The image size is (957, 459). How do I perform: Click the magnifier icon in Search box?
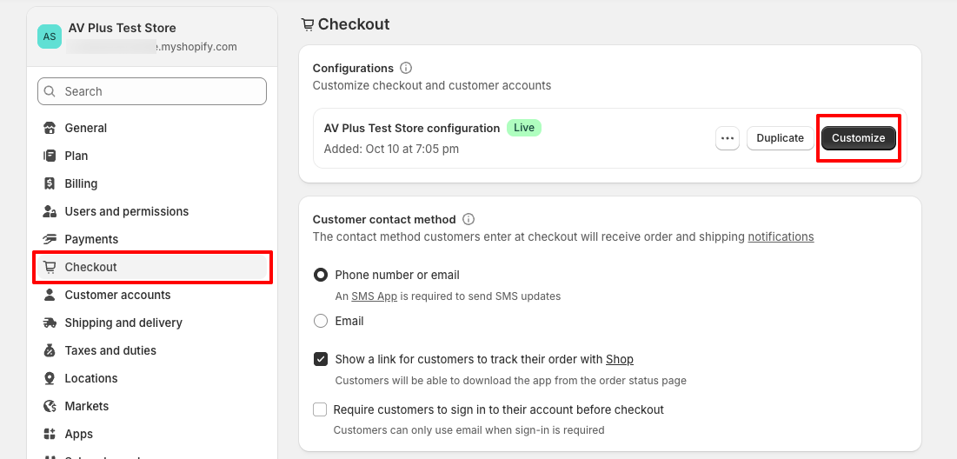click(50, 91)
